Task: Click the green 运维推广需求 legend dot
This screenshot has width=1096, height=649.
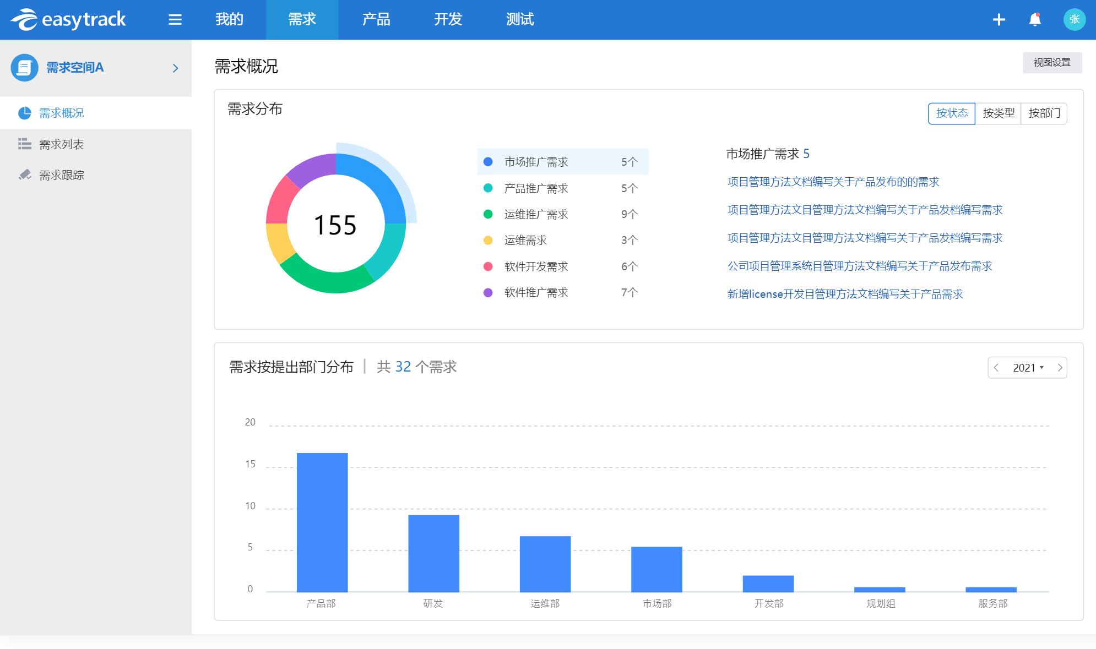Action: (488, 214)
